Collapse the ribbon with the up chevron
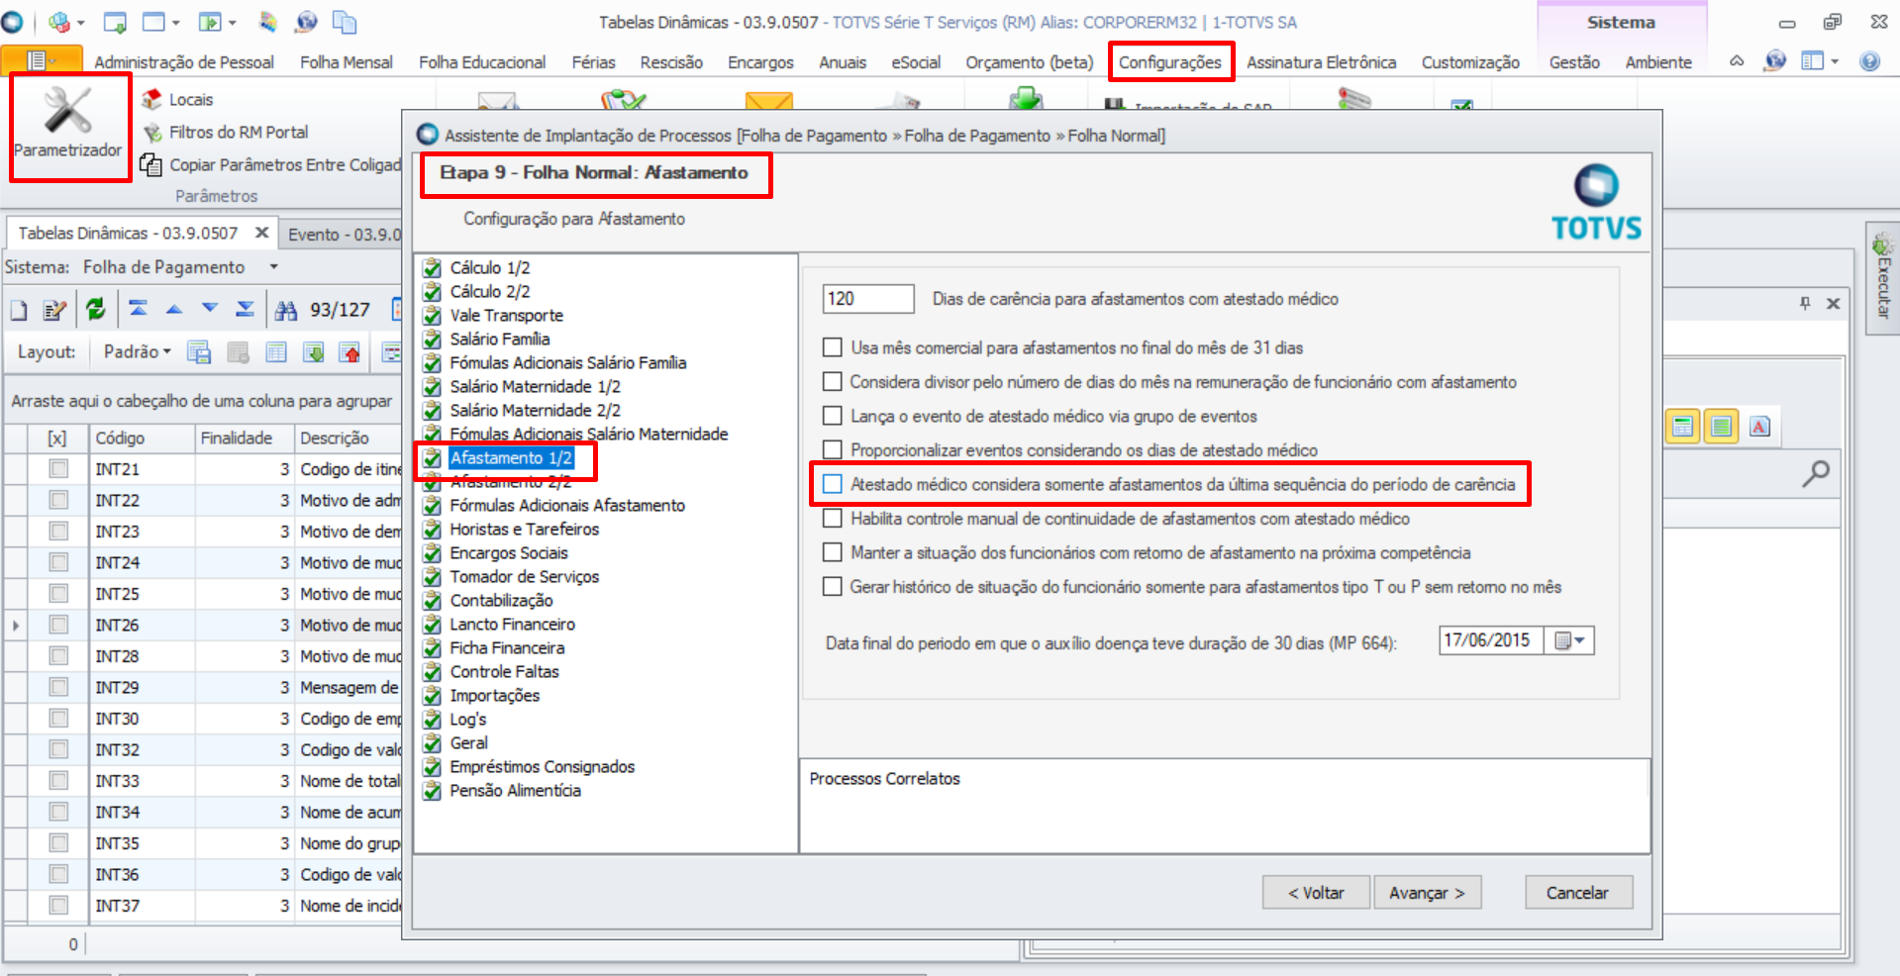Image resolution: width=1900 pixels, height=976 pixels. point(1737,61)
